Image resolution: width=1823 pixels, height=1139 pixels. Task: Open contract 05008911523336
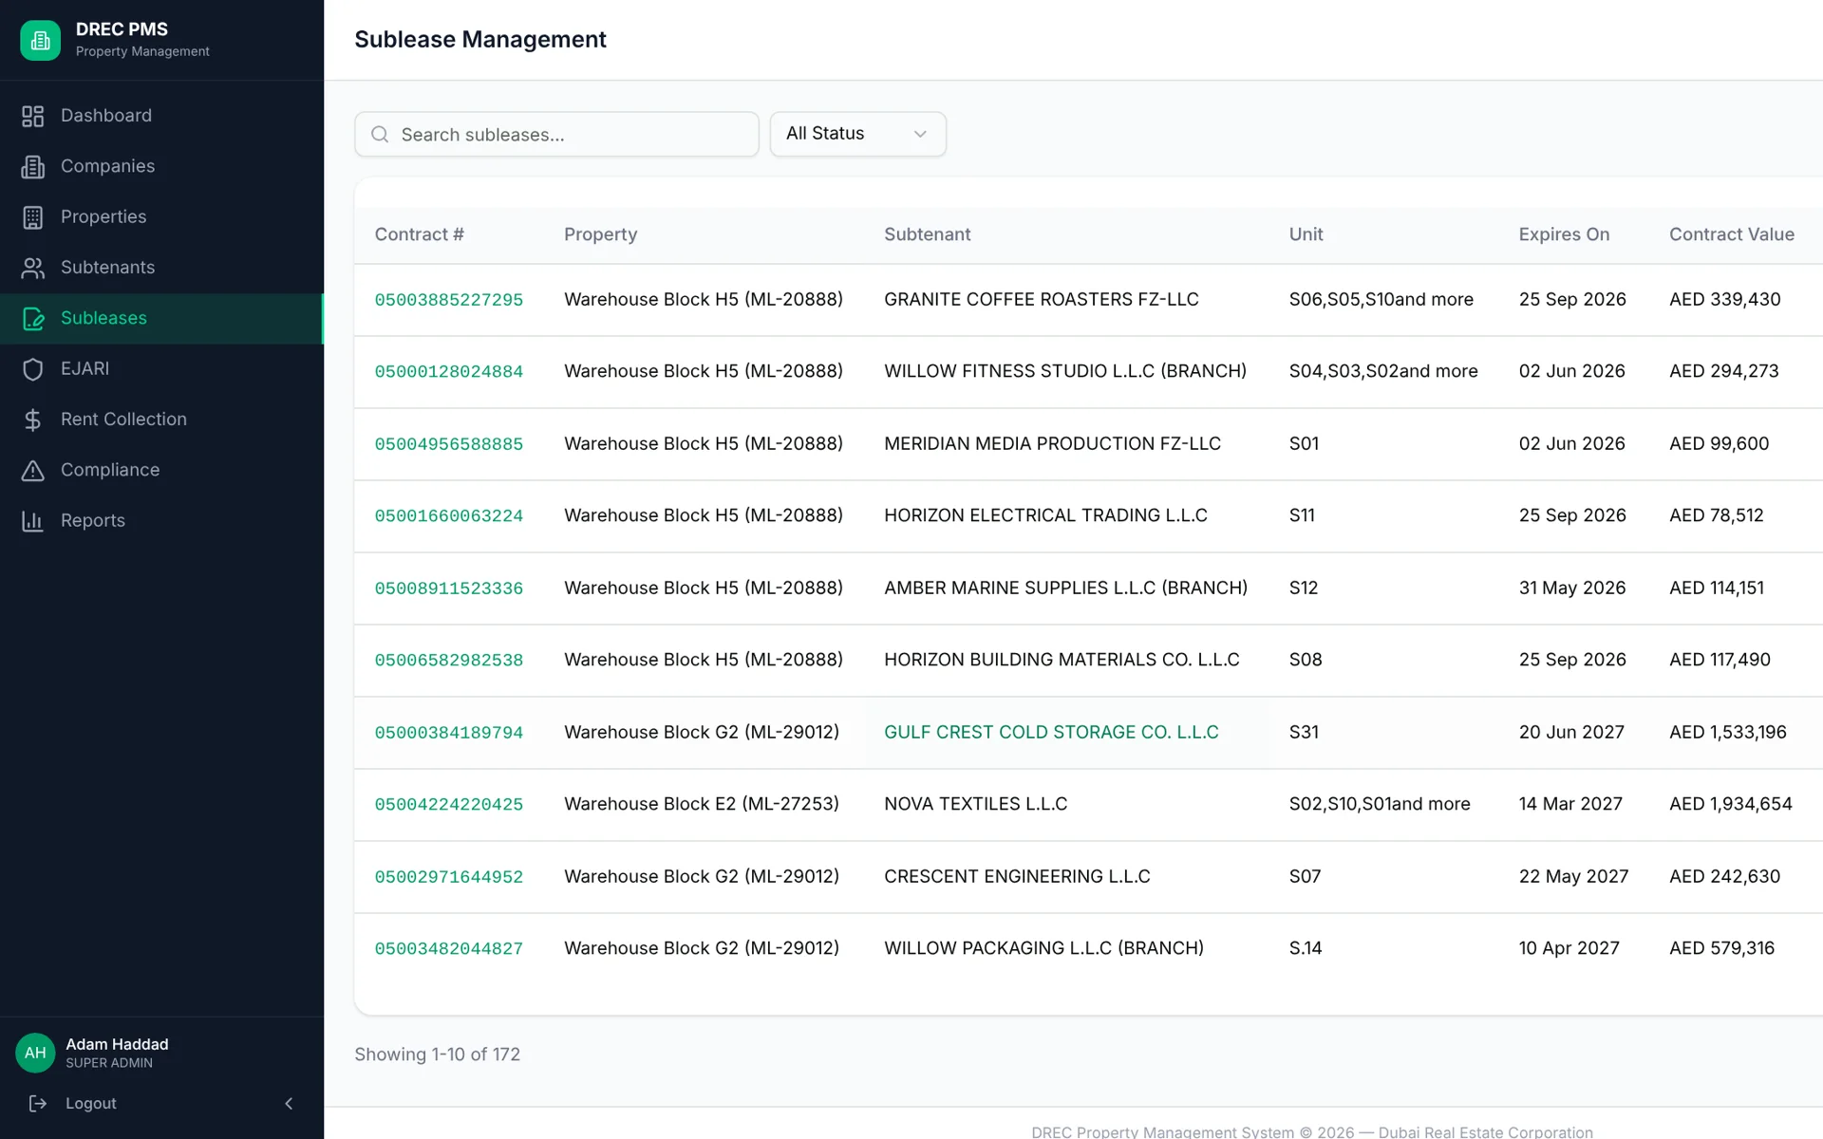click(x=448, y=588)
